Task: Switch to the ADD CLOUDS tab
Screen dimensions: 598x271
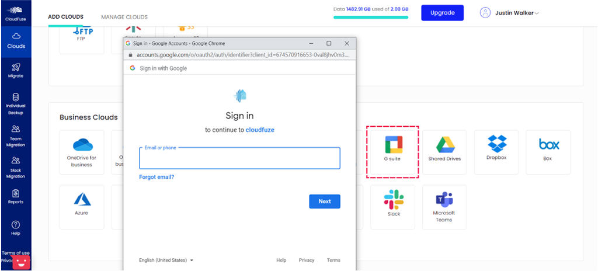Action: coord(65,17)
